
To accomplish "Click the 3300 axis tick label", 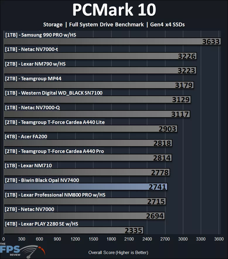I will pyautogui.click(x=200, y=239).
